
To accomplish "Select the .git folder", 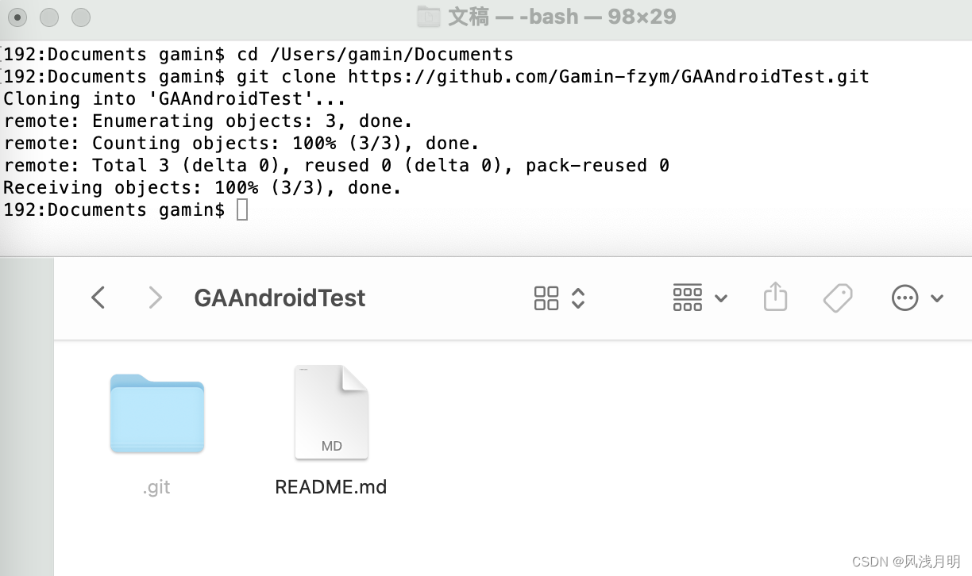I will coord(157,413).
